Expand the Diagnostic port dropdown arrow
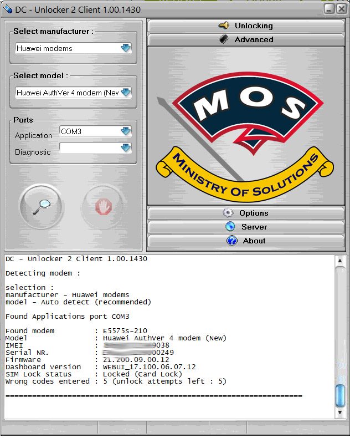Screen dimensions: 350x438 click(x=126, y=148)
